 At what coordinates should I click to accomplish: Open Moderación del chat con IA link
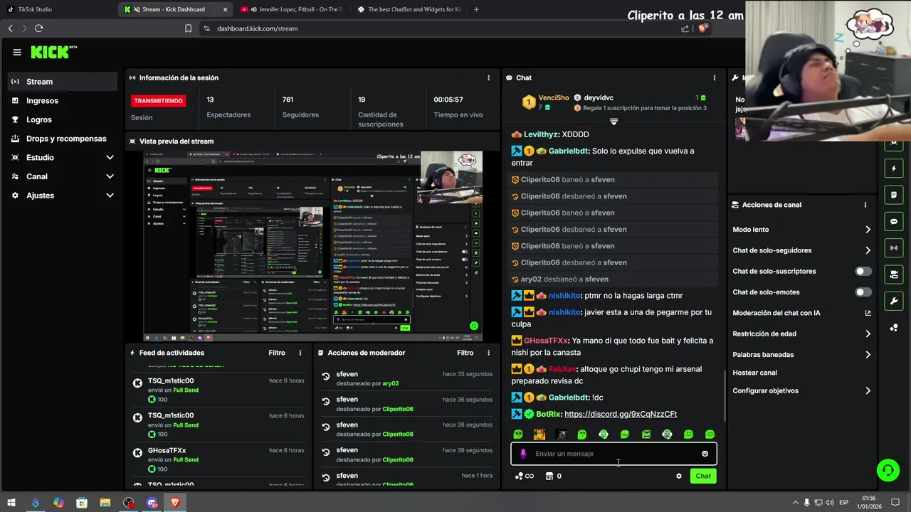tap(801, 313)
